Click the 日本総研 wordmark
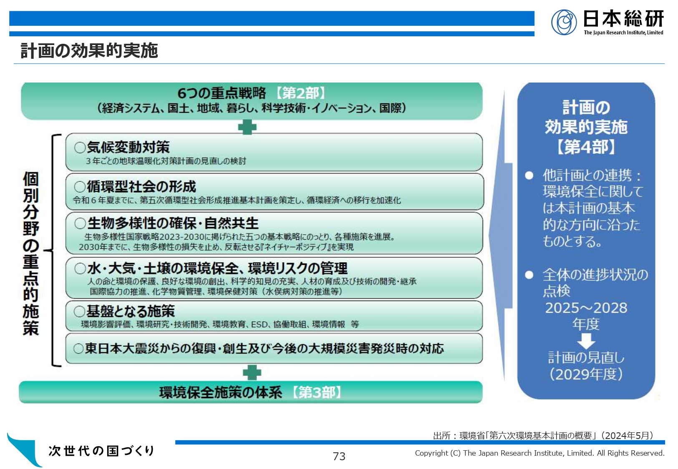Screen dimensions: 678x469 [623, 19]
